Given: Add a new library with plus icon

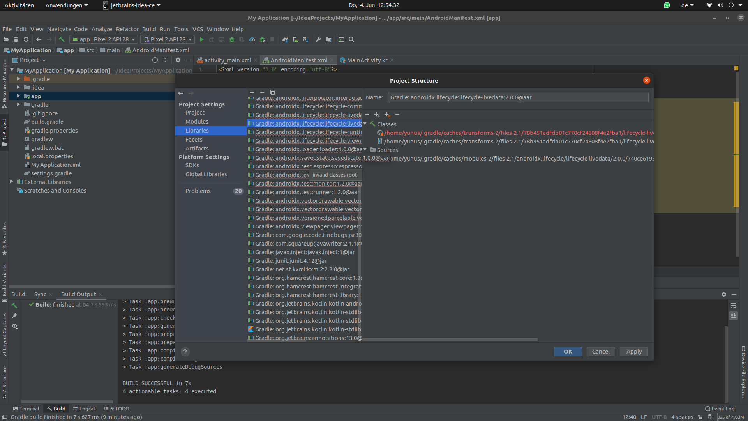Looking at the screenshot, I should pyautogui.click(x=252, y=92).
